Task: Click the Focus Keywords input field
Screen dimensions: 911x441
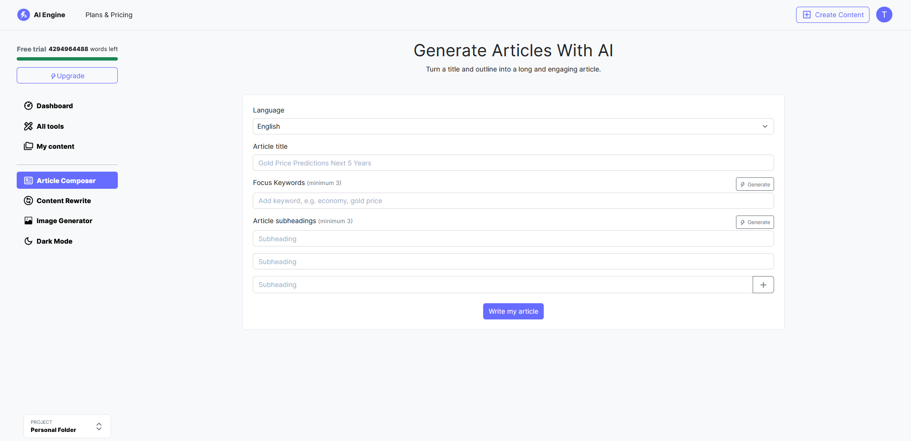Action: click(x=513, y=201)
